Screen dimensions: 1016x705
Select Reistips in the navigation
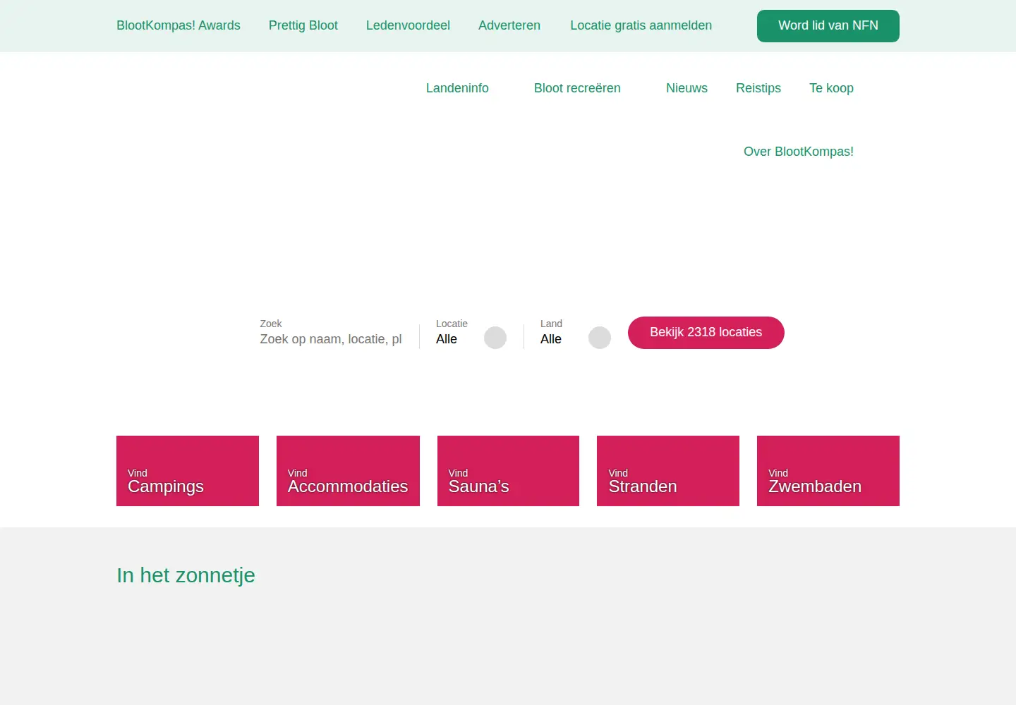tap(758, 88)
